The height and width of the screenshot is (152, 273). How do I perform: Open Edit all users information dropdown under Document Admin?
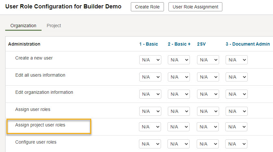pos(236,77)
